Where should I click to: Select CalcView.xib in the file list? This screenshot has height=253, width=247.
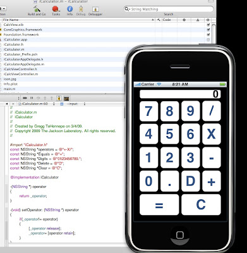point(13,25)
